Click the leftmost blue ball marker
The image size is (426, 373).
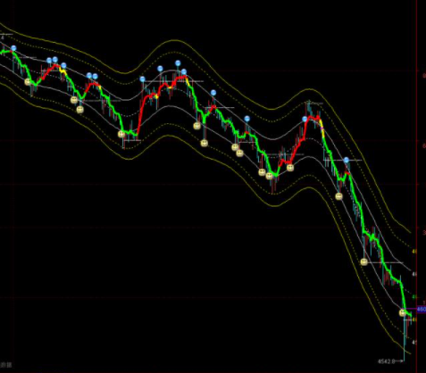[13, 48]
